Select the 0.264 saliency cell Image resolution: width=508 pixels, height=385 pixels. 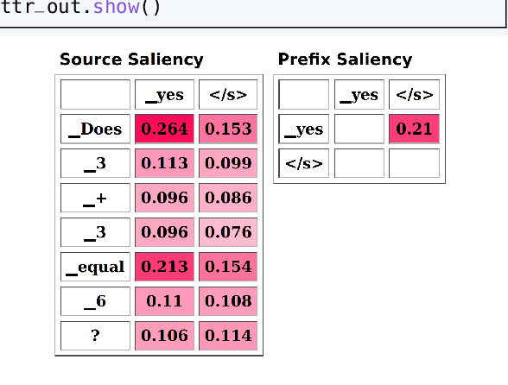coord(164,129)
